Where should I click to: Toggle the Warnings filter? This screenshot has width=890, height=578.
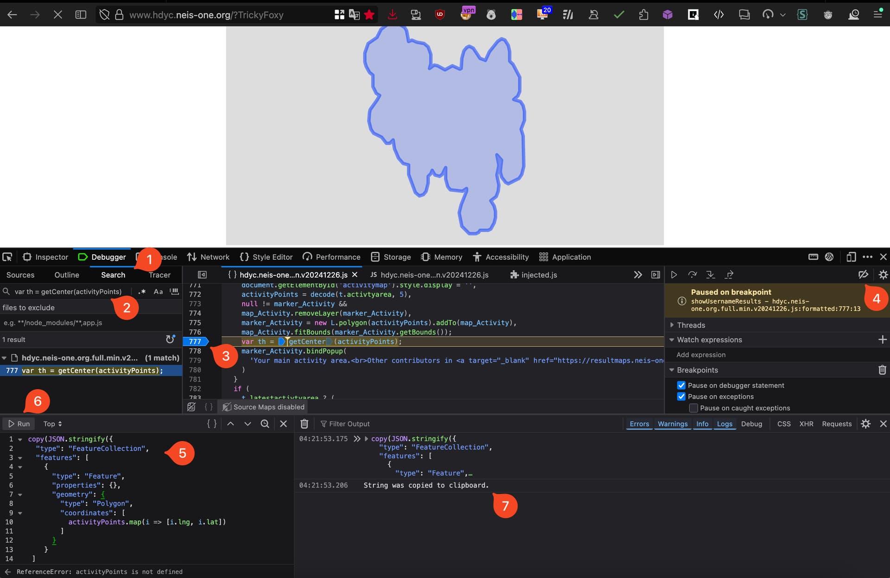[x=673, y=424]
